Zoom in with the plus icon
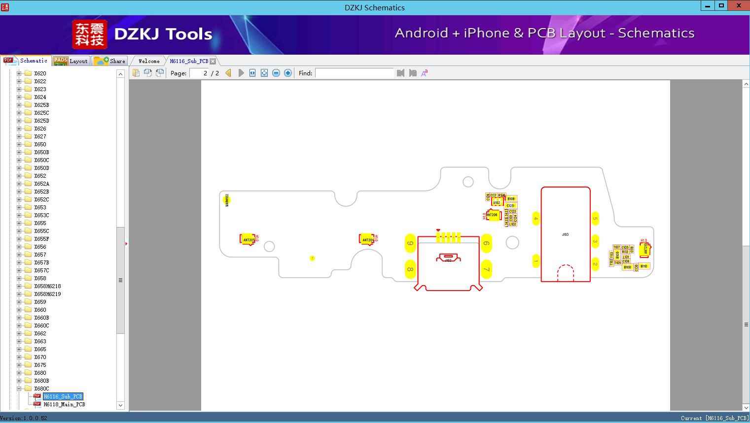The image size is (750, 423). coord(288,73)
